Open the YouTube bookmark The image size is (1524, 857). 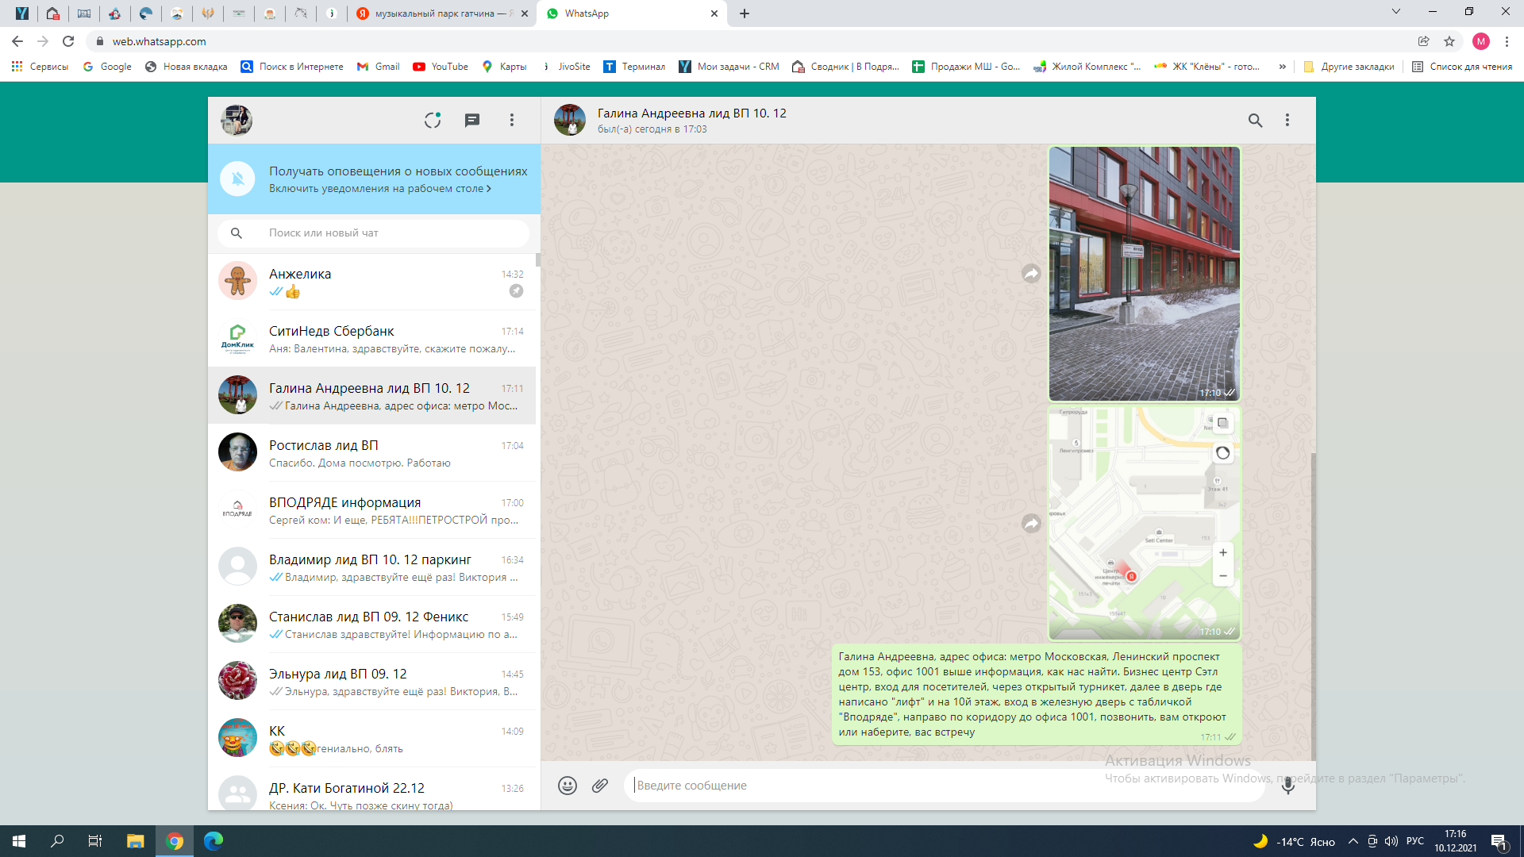coord(441,67)
